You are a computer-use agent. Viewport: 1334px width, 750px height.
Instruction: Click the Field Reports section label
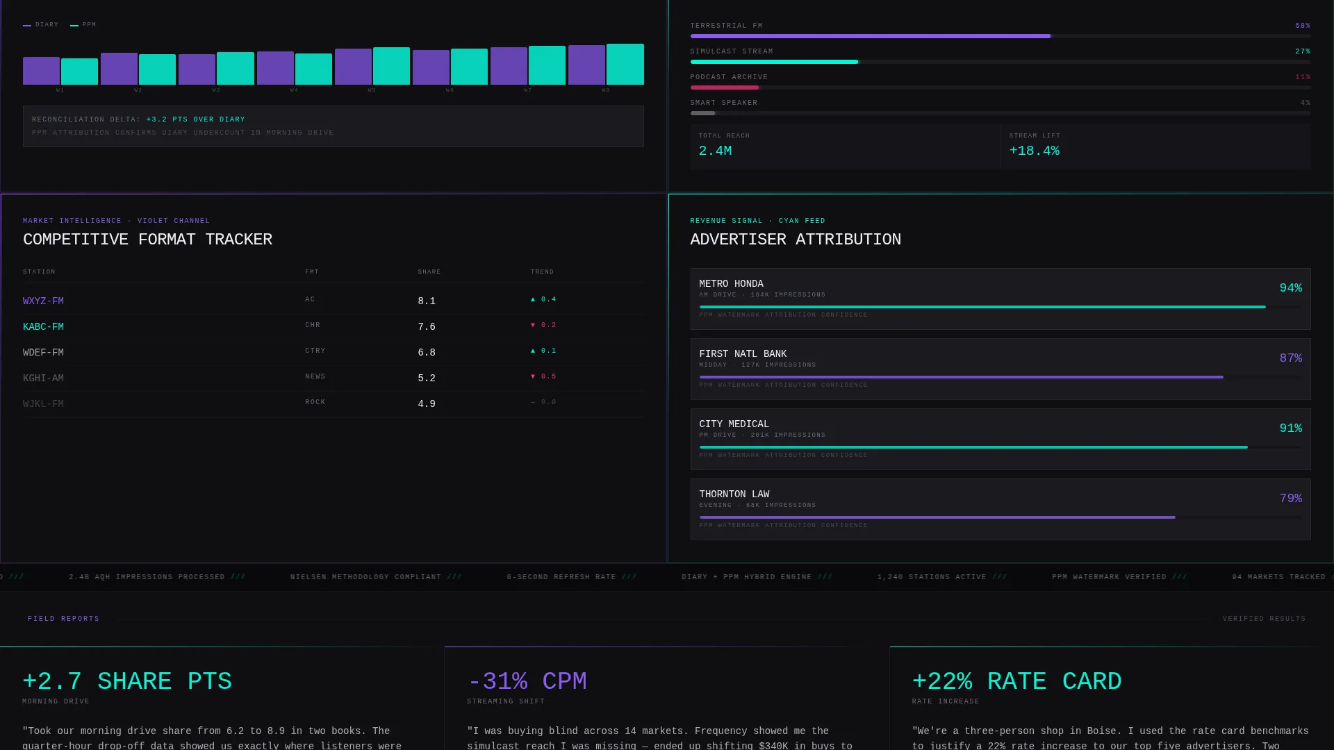pyautogui.click(x=64, y=619)
